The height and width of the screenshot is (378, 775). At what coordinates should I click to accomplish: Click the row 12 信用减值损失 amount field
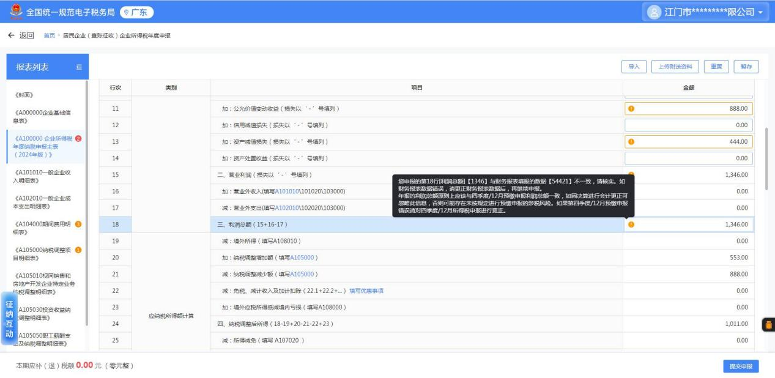(x=688, y=125)
